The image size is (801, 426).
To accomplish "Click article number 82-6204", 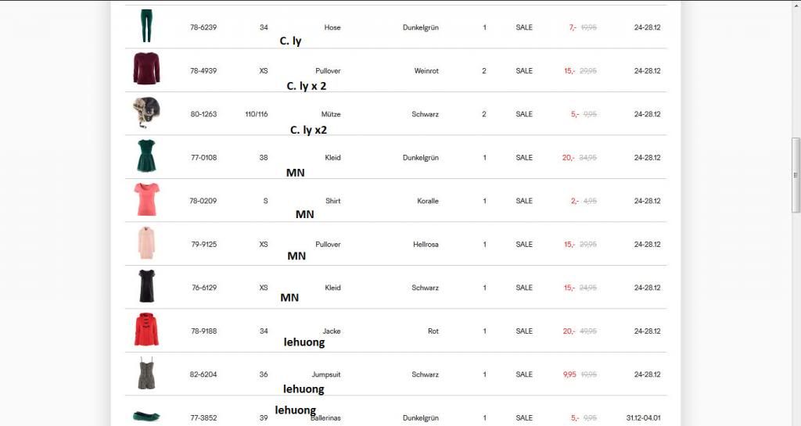I will pos(203,374).
